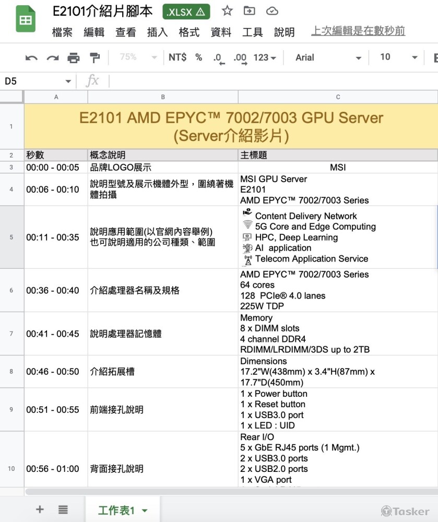Open the 123 number format dropdown
This screenshot has height=522, width=438.
pos(265,57)
